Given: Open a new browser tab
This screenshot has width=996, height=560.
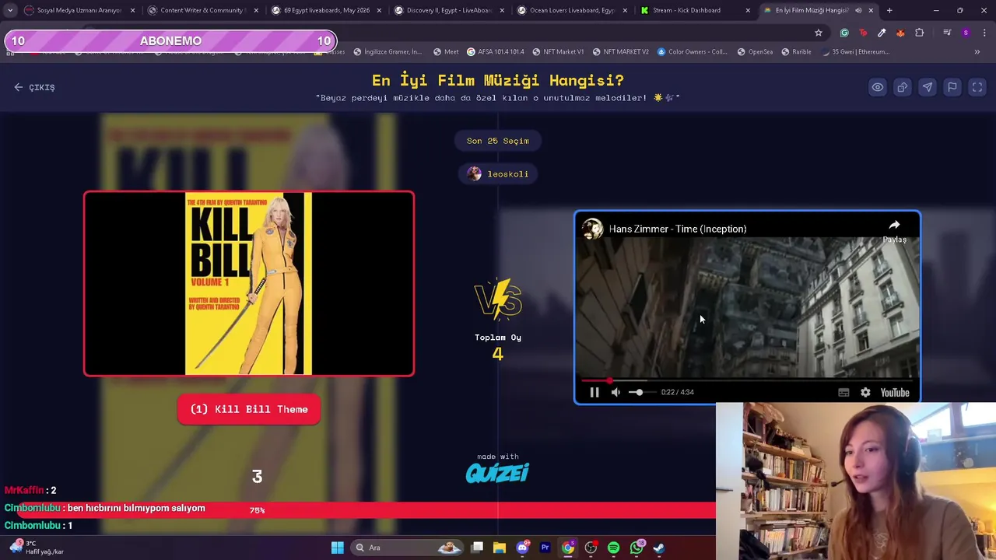Looking at the screenshot, I should [889, 10].
